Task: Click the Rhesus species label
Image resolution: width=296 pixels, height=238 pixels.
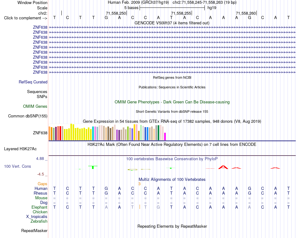Action: [x=41, y=193]
